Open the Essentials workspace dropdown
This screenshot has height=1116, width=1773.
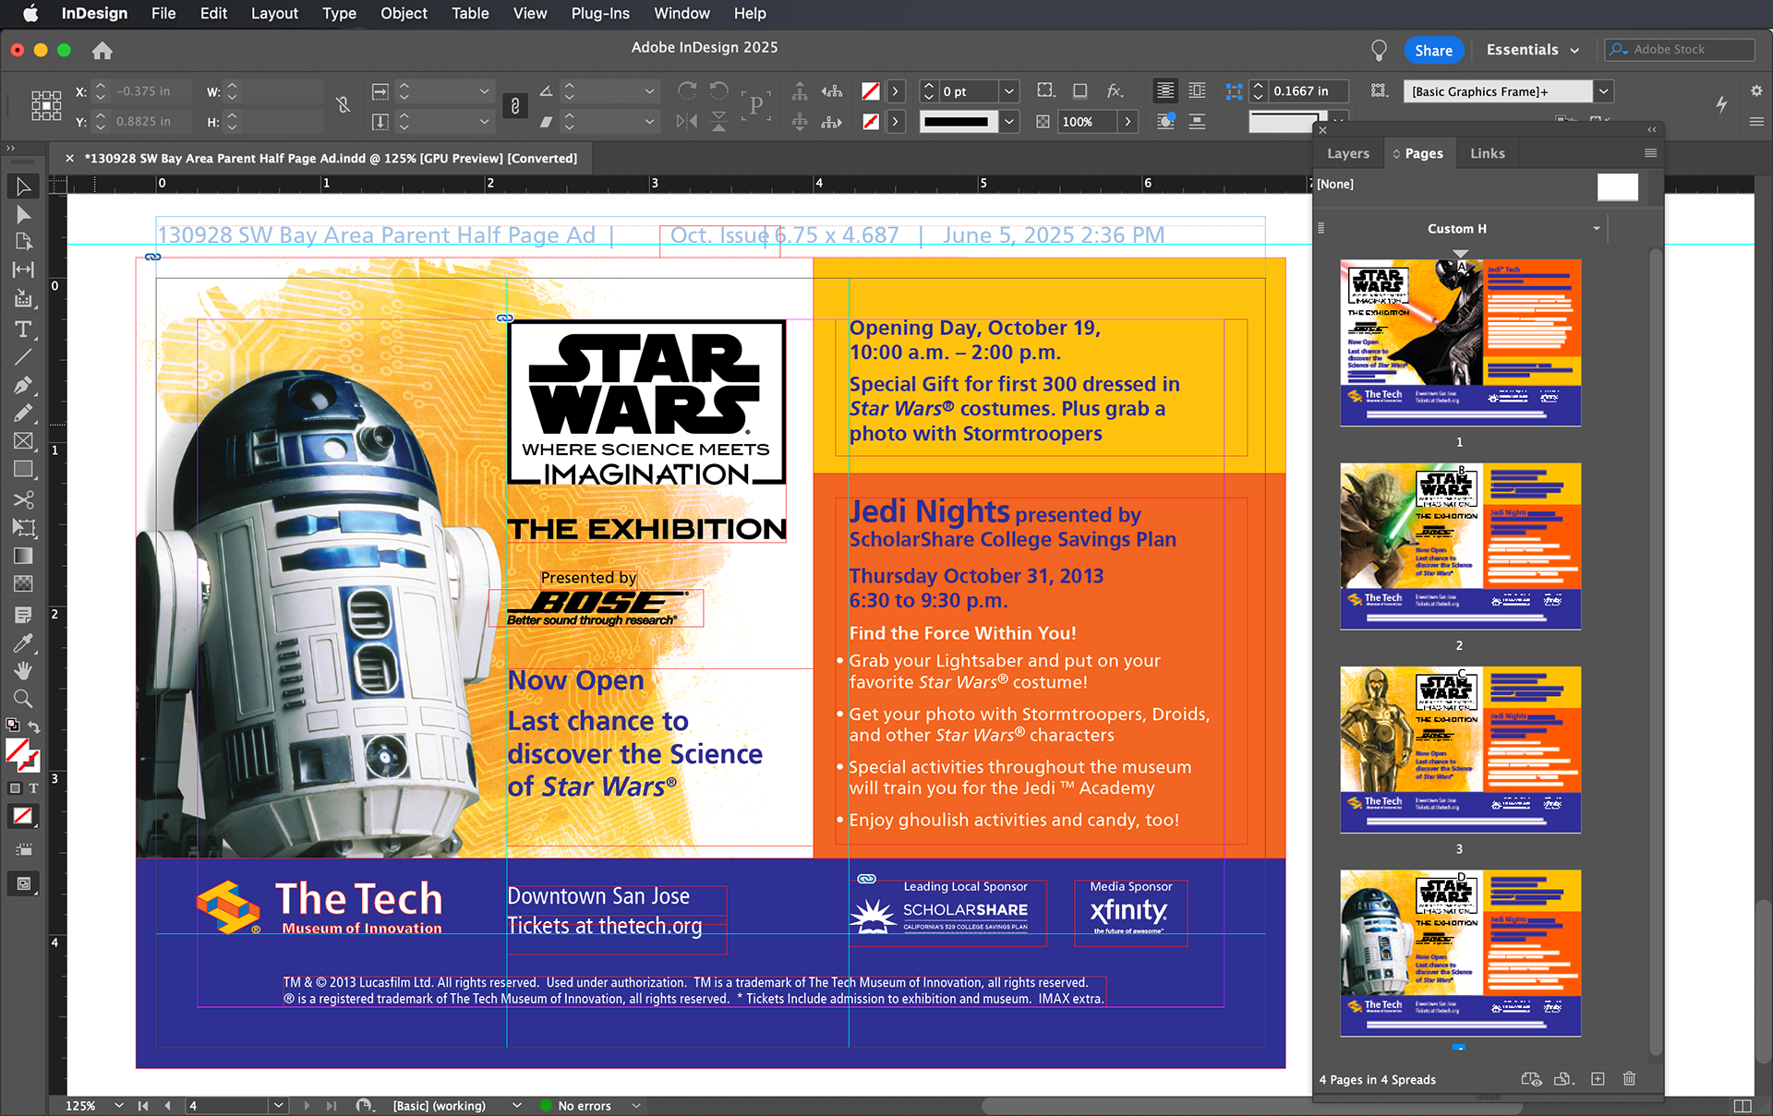(x=1533, y=50)
